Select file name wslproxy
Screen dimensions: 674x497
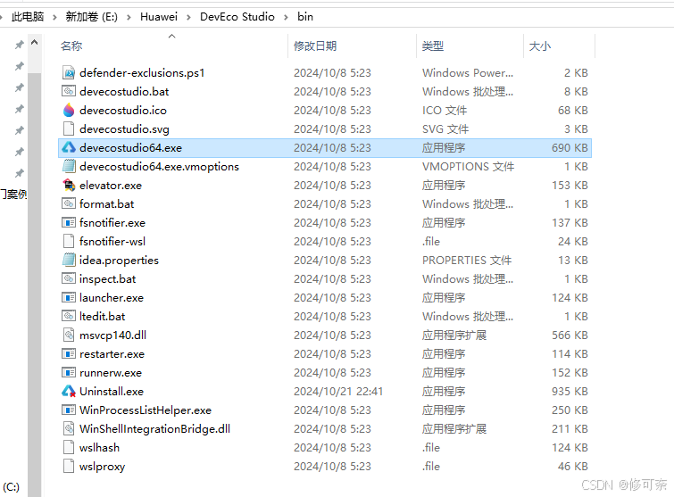tap(103, 466)
